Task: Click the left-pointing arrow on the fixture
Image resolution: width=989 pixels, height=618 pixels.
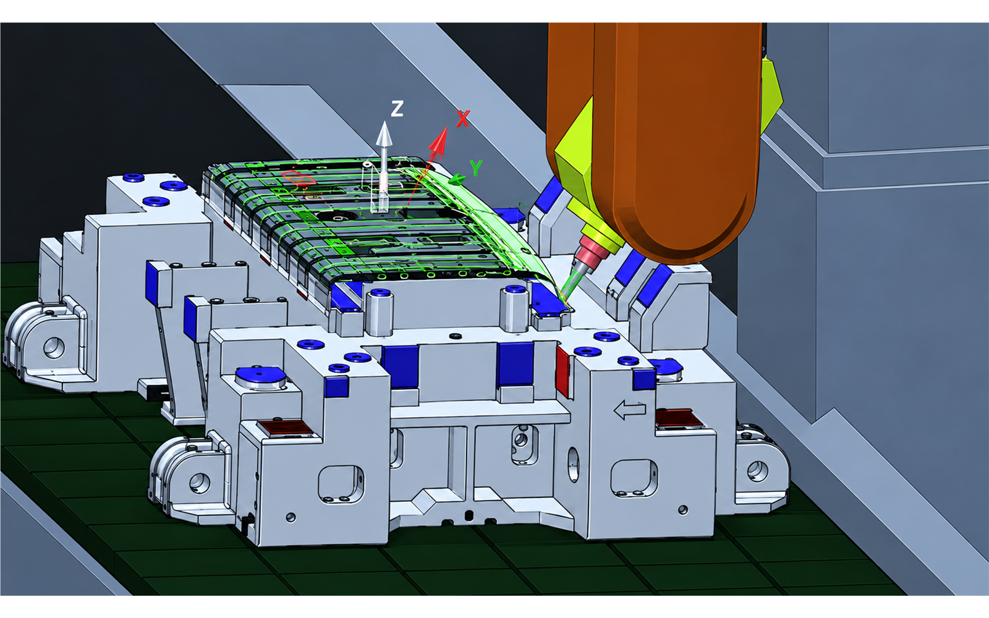Action: (629, 409)
